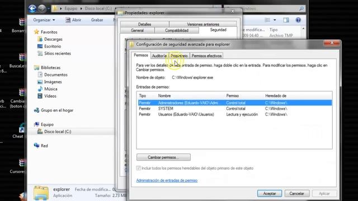Click the Grabar toolbar button
This screenshot has height=201, width=358.
[x=97, y=20]
